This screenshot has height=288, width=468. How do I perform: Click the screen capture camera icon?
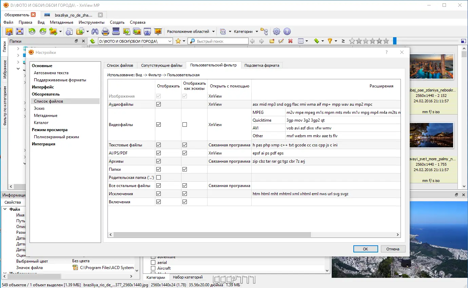[x=147, y=32]
